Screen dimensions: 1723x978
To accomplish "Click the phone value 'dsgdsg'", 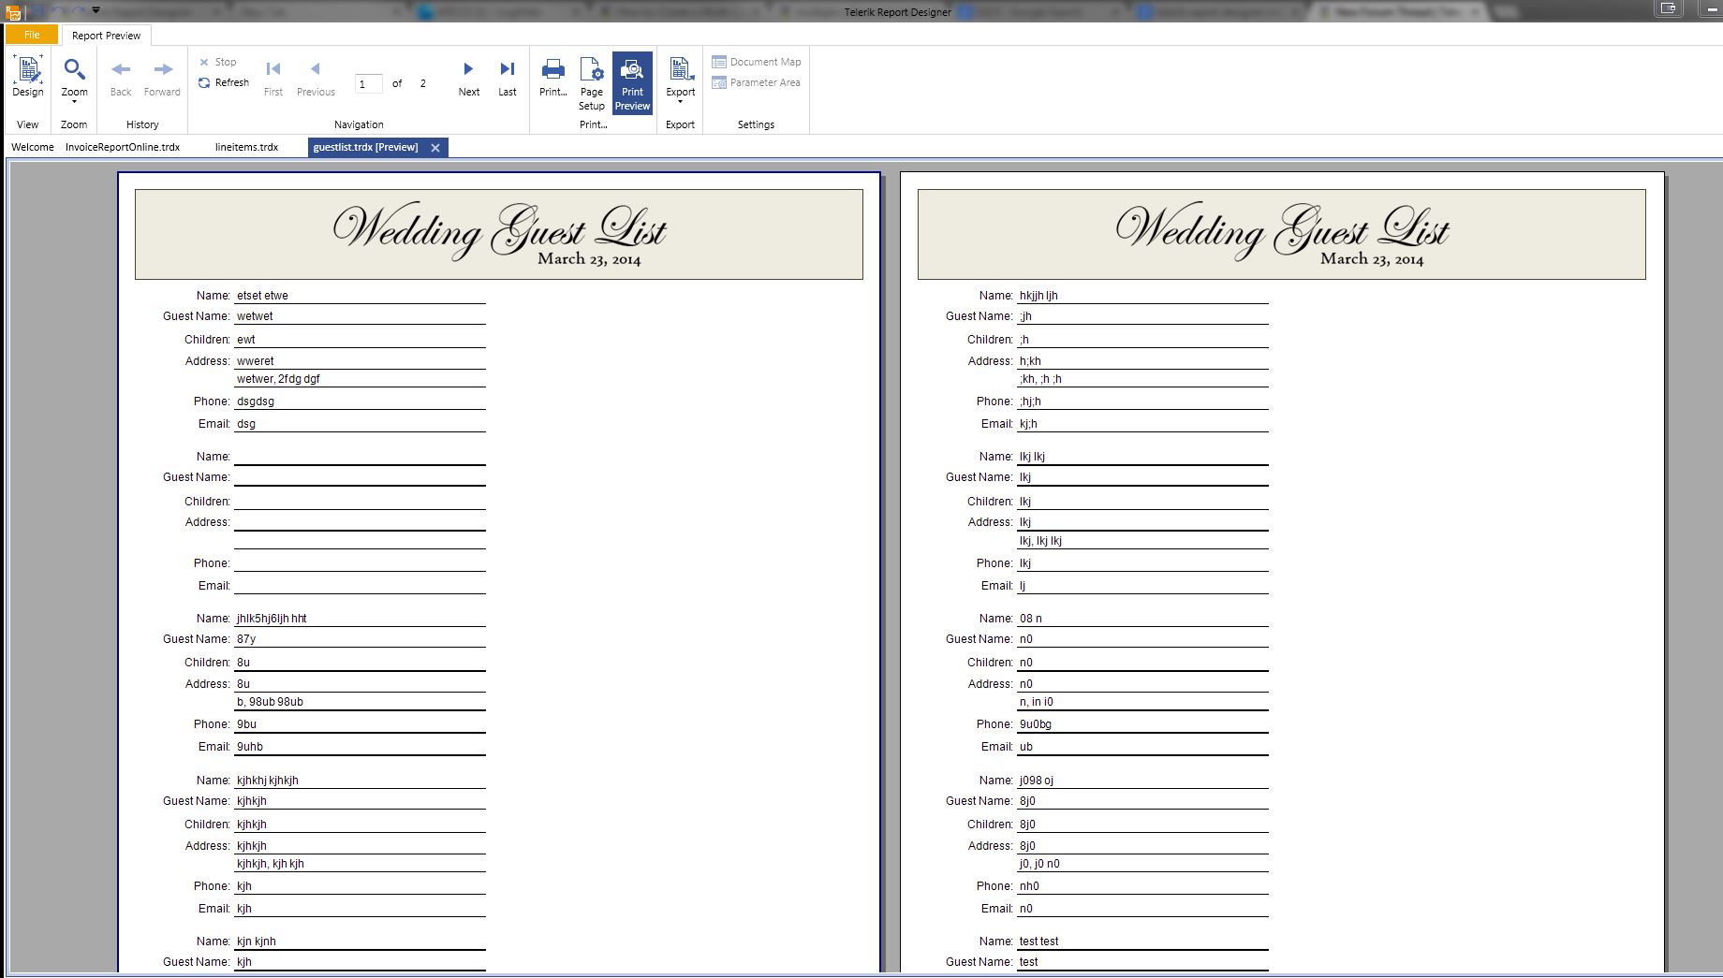I will (x=256, y=401).
